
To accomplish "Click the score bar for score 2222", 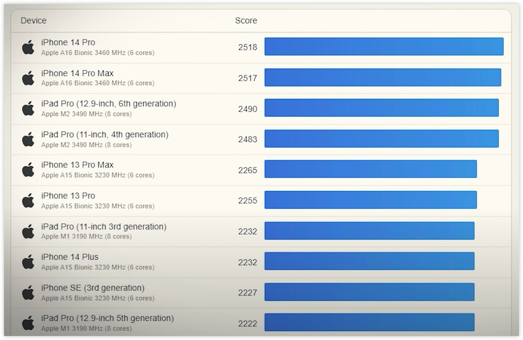I will pos(369,322).
